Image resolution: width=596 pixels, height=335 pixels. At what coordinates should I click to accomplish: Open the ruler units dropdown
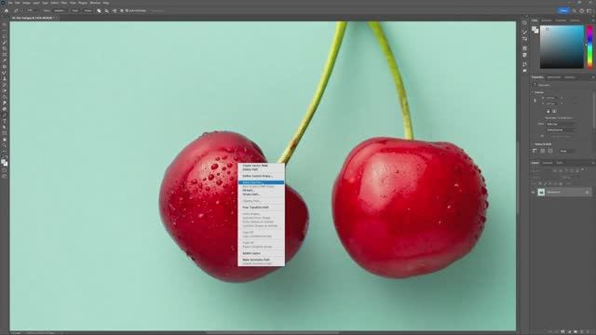(567, 151)
